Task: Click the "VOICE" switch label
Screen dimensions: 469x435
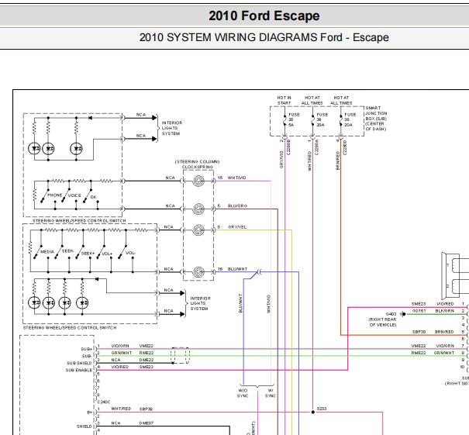Action: point(74,195)
